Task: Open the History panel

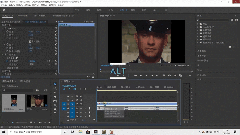Action: (x=202, y=75)
